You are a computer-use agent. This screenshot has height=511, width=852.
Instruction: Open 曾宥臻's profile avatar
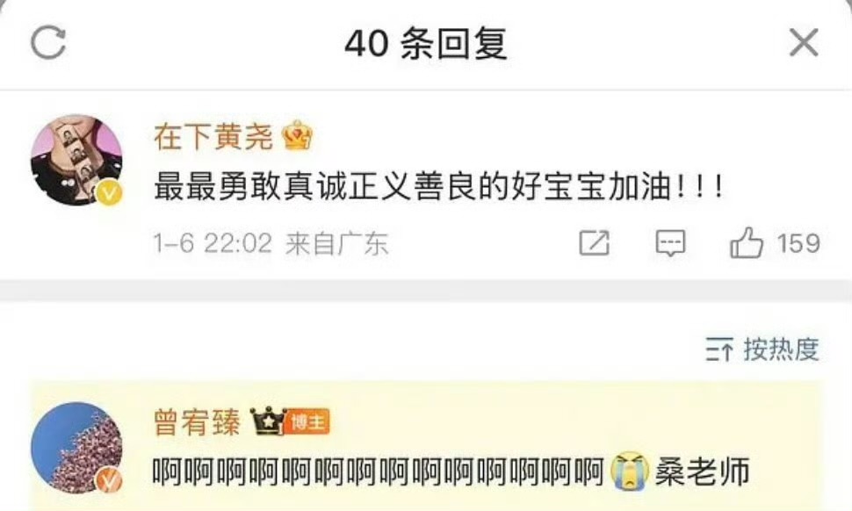(76, 448)
